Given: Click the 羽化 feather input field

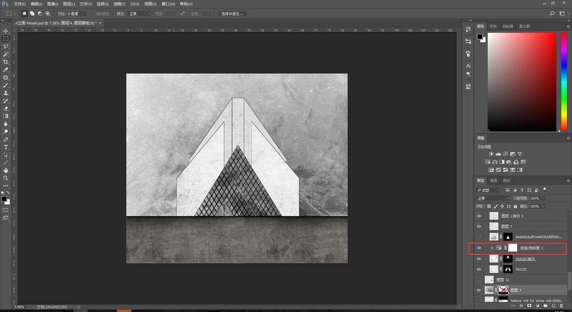Looking at the screenshot, I should 77,14.
